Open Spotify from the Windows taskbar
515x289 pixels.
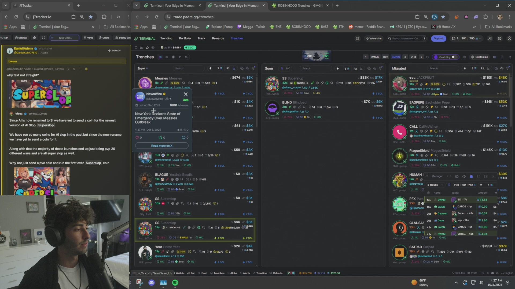[x=175, y=283]
